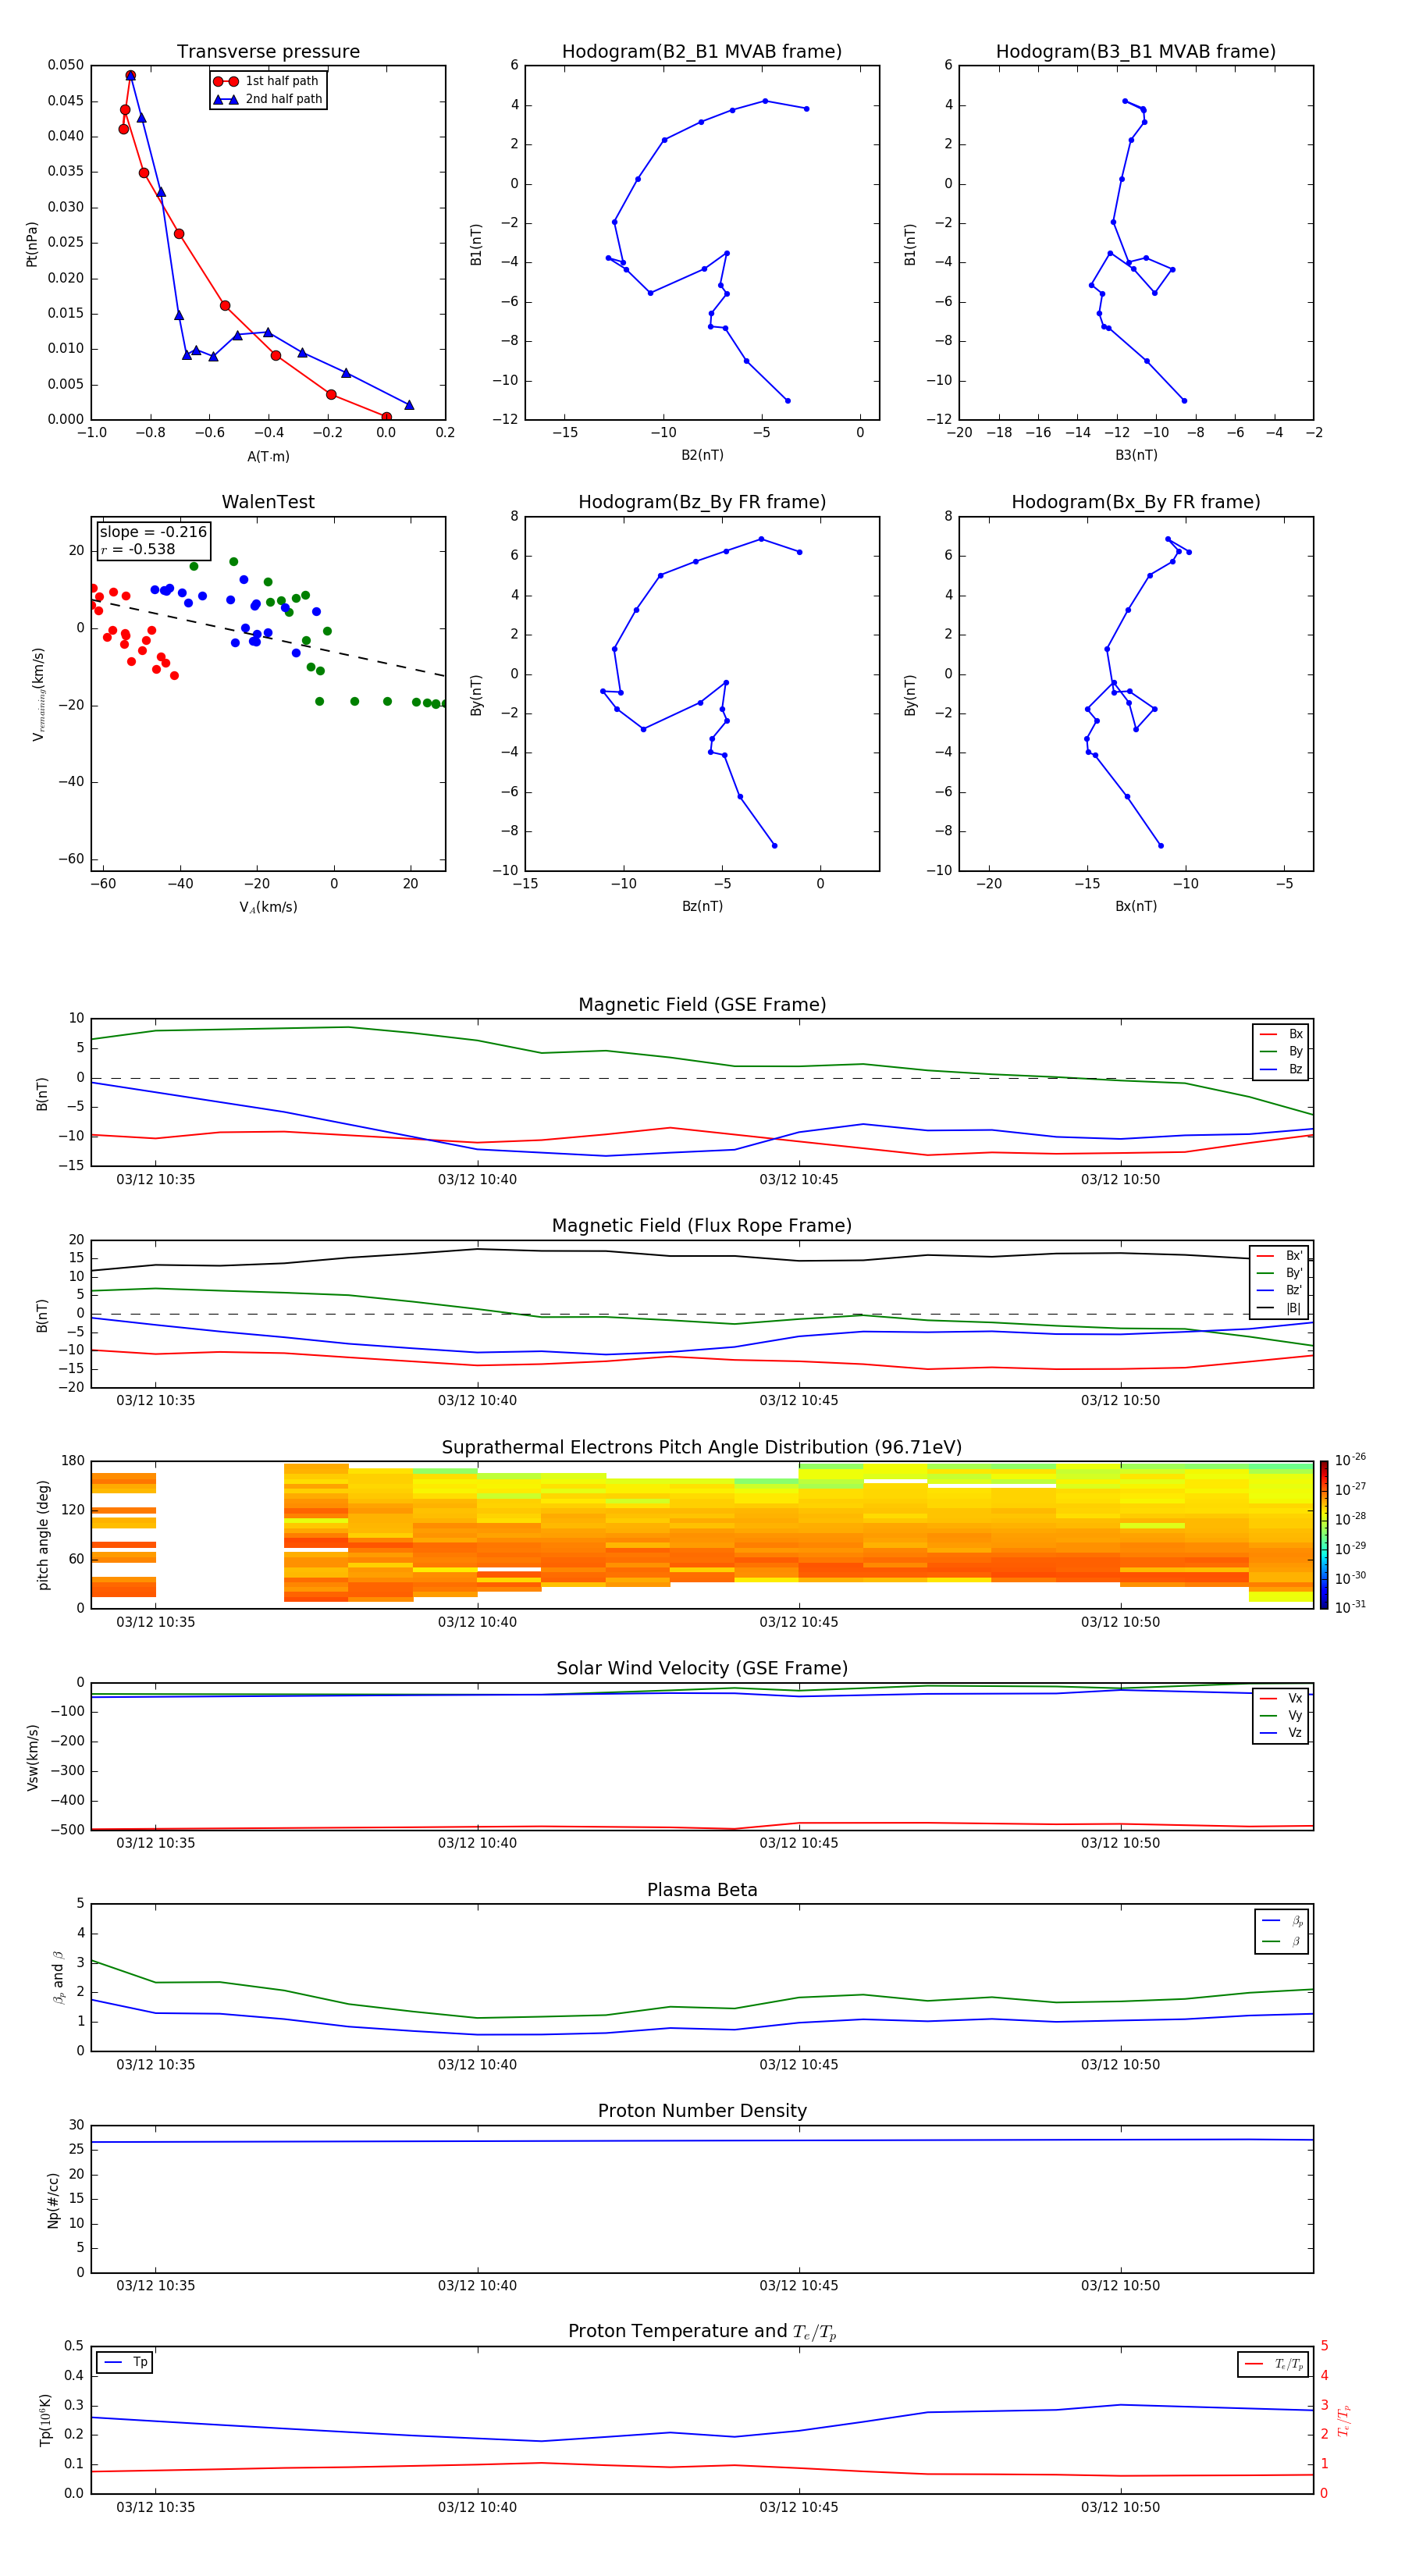Select the β entry in the Plasma Beta legend
This screenshot has width=1405, height=2576.
(x=1282, y=1941)
